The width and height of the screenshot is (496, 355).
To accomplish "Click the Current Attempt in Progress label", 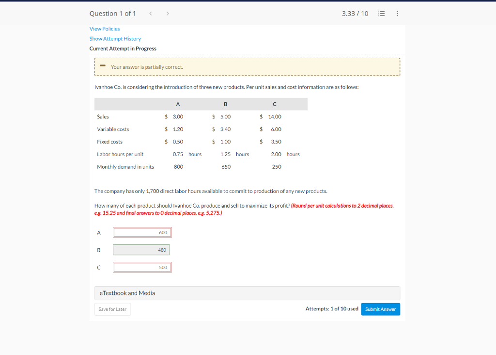I will (x=123, y=48).
